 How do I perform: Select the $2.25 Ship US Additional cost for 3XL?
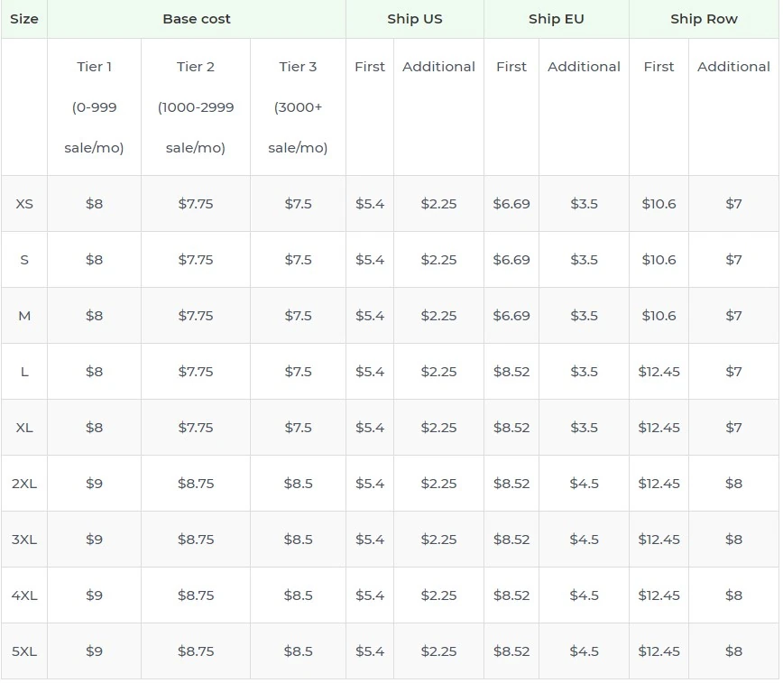point(438,539)
